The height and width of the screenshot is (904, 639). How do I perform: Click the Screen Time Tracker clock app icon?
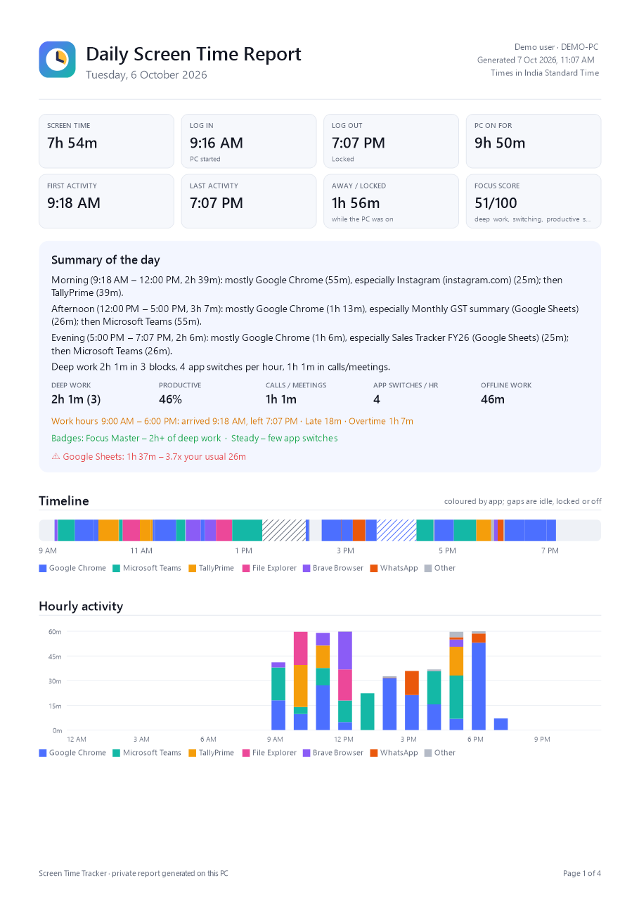[57, 59]
